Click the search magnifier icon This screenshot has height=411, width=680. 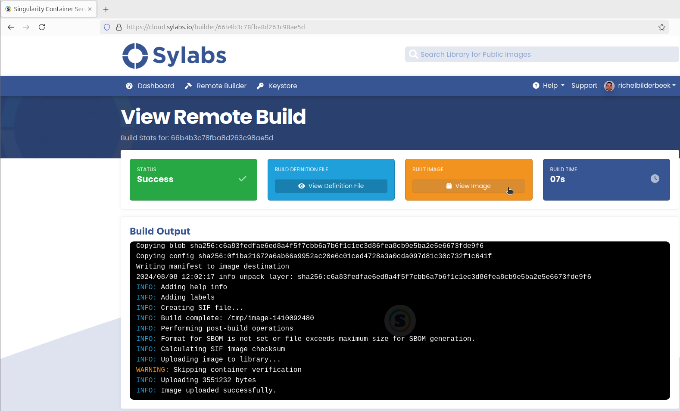coord(413,54)
